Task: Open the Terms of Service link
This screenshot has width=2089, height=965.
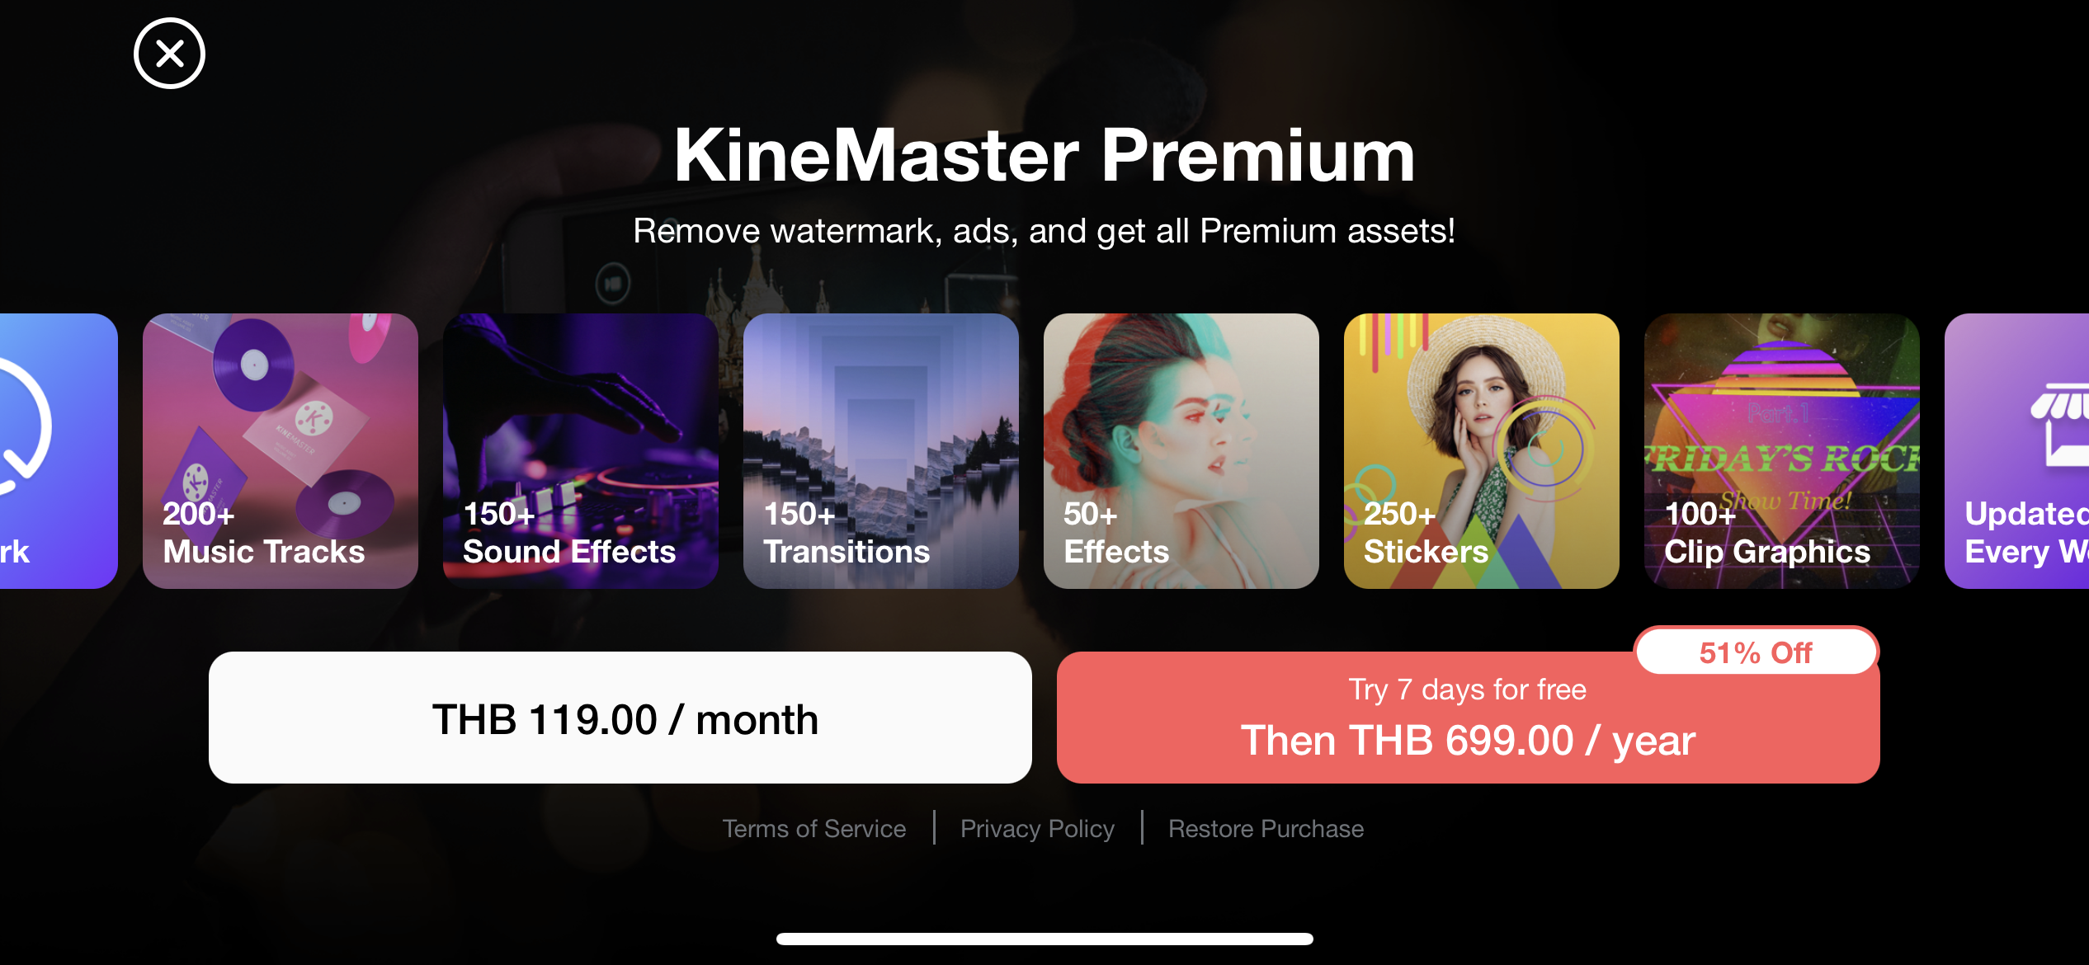Action: click(x=814, y=828)
